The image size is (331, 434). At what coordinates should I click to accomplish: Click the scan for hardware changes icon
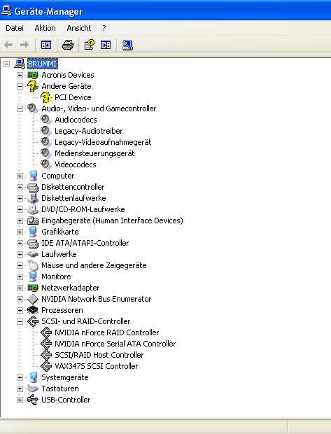click(127, 45)
